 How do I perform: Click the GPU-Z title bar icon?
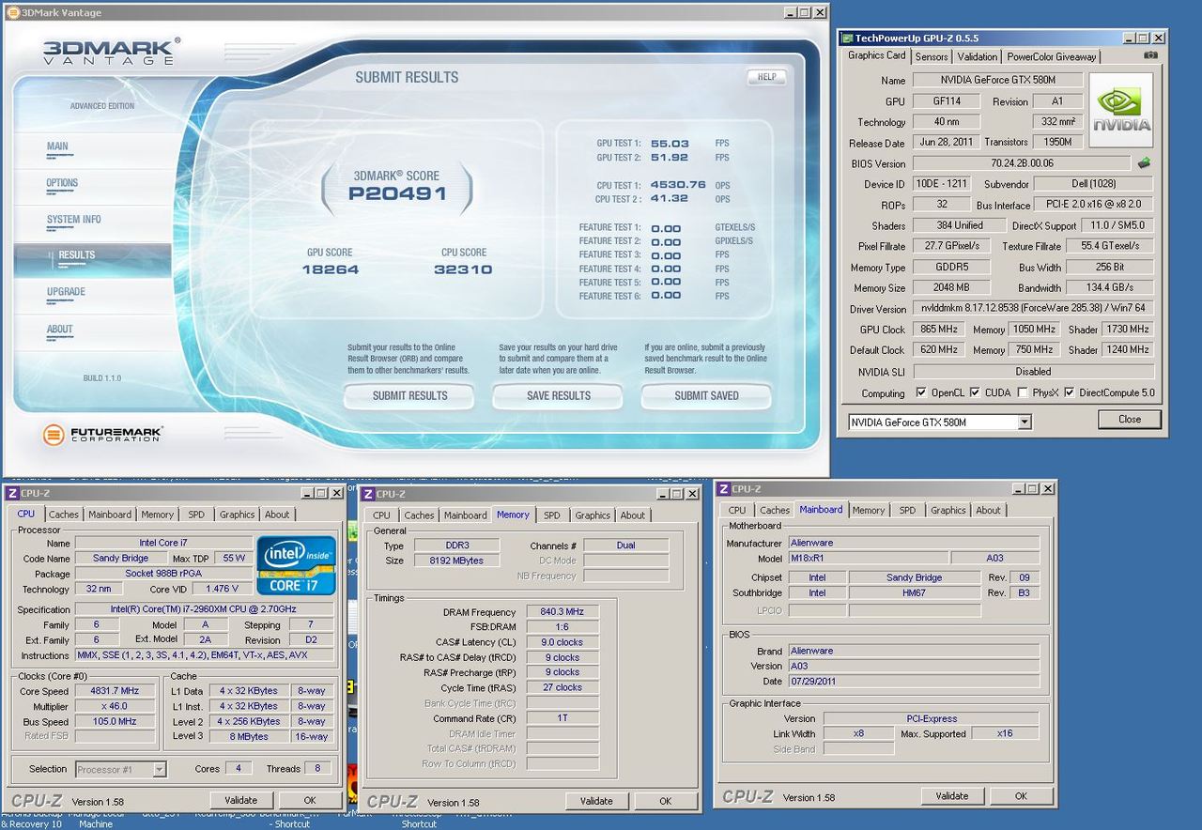tap(847, 38)
